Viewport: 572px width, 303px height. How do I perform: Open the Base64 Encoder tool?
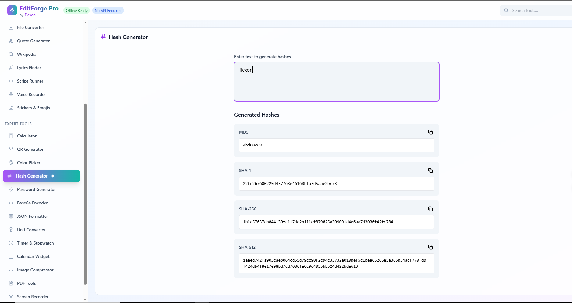tap(41, 203)
